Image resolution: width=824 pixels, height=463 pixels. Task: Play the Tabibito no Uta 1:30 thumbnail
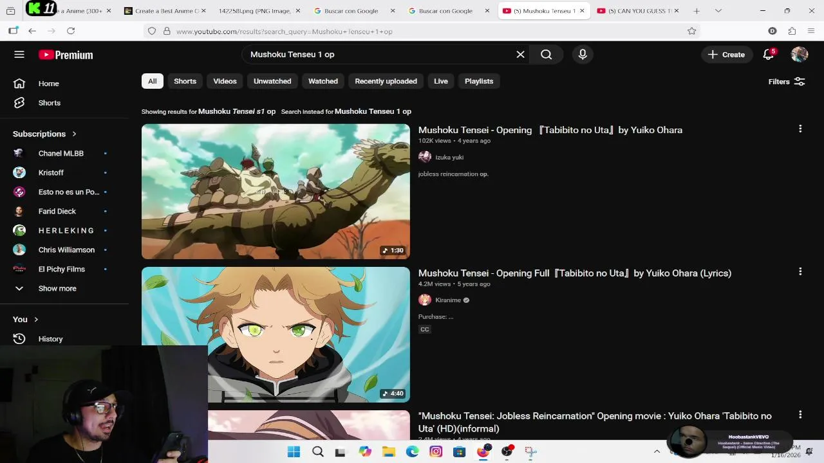pyautogui.click(x=276, y=192)
